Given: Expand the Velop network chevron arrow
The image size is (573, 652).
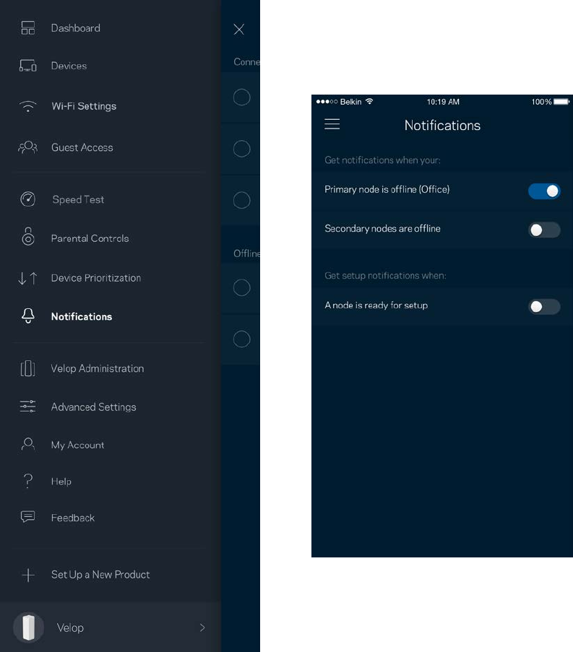Looking at the screenshot, I should (202, 627).
